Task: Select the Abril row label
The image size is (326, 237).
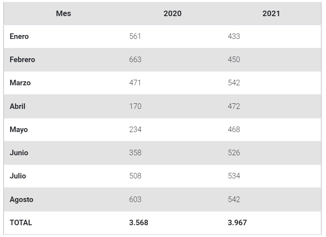Action: pyautogui.click(x=18, y=106)
